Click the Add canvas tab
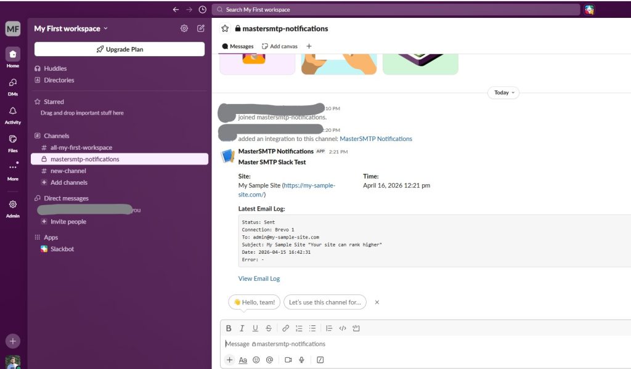The width and height of the screenshot is (631, 369). click(280, 46)
